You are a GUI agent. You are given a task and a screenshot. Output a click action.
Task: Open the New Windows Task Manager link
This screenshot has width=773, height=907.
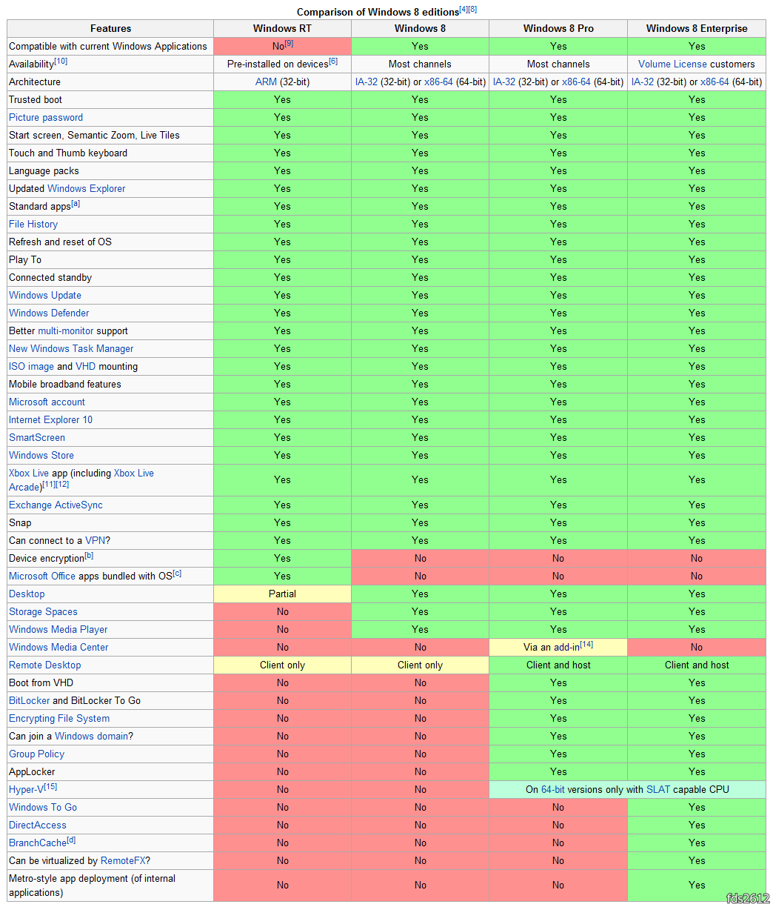point(71,348)
